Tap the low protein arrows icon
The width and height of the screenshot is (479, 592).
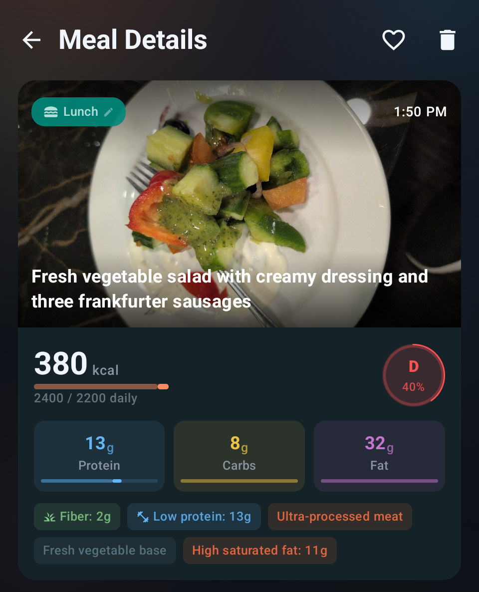[143, 517]
